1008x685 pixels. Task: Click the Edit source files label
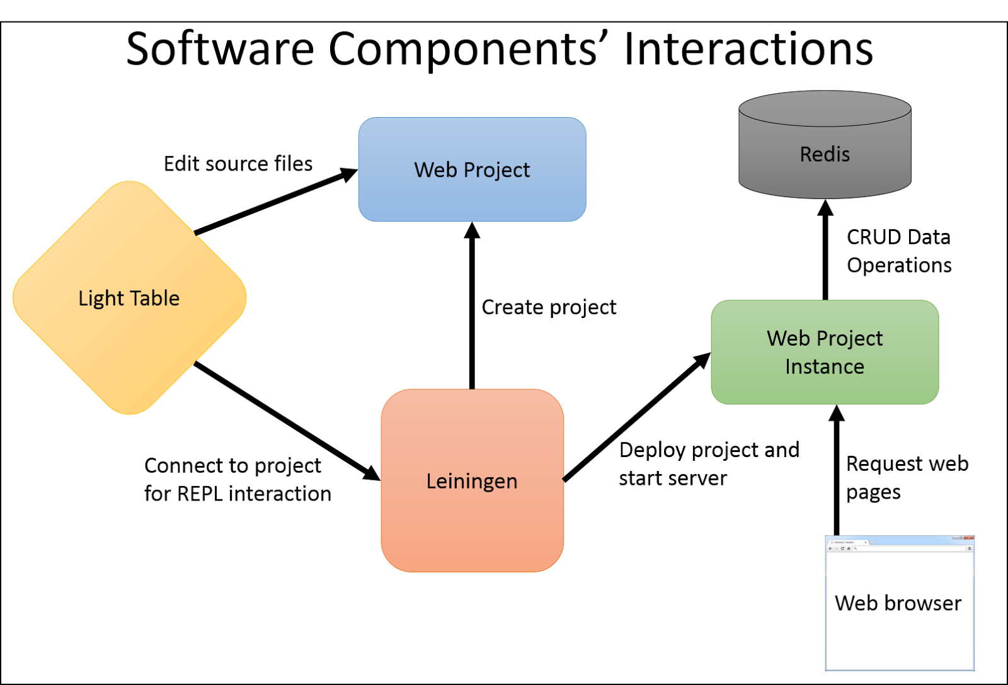[238, 164]
